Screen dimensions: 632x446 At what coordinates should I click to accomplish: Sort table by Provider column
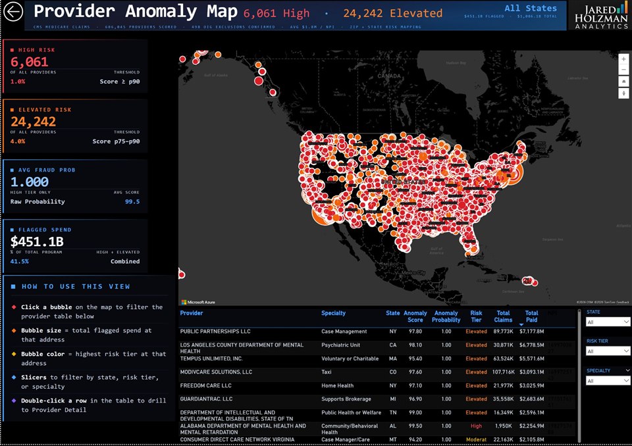192,313
